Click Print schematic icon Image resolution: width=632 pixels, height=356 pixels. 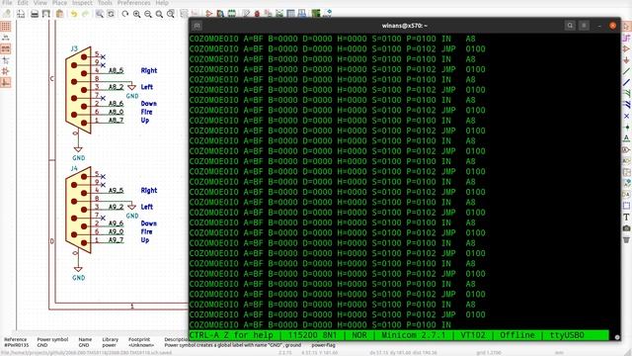point(35,14)
